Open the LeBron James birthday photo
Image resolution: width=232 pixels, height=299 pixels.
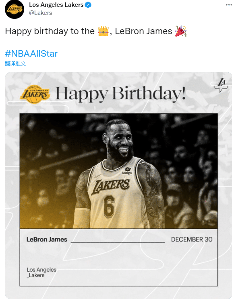pos(119,171)
